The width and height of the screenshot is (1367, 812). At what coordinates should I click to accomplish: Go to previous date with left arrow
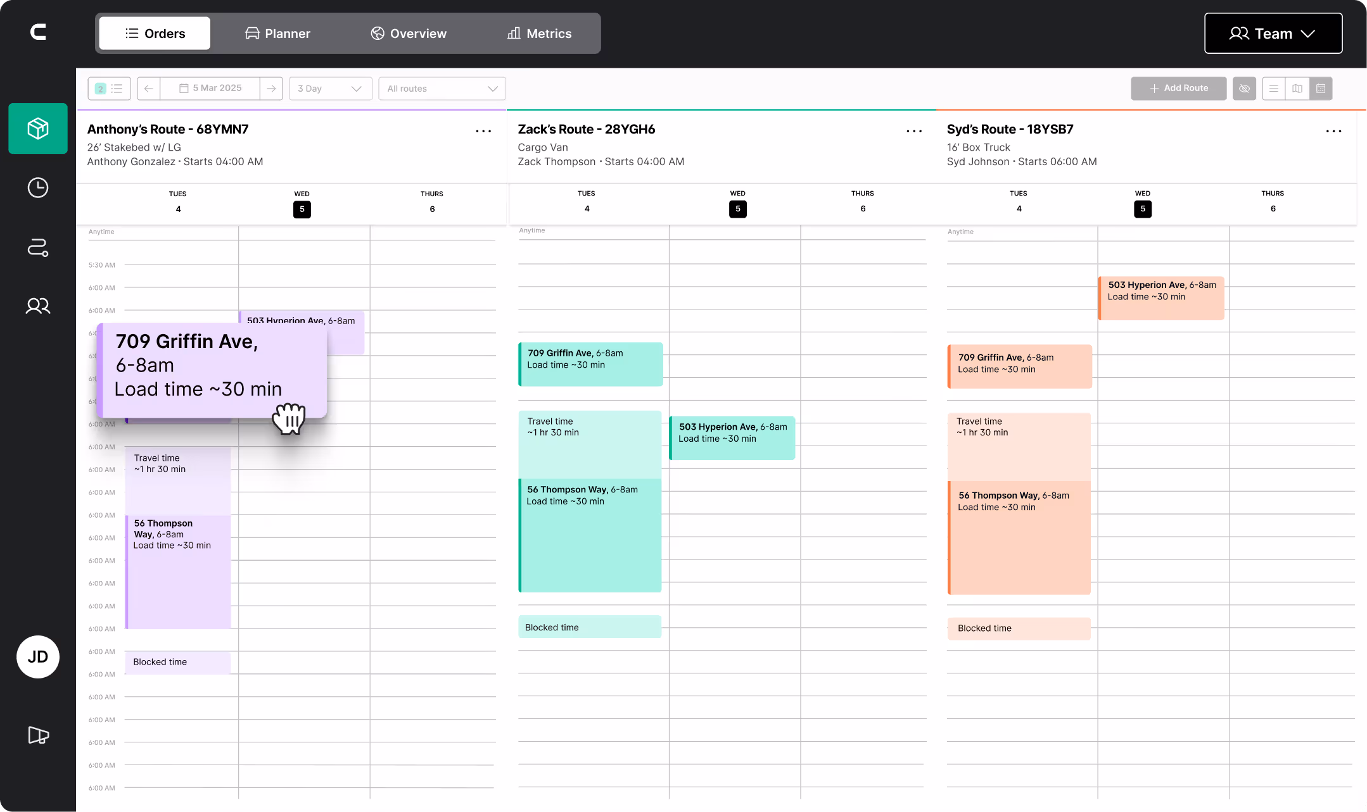(148, 89)
